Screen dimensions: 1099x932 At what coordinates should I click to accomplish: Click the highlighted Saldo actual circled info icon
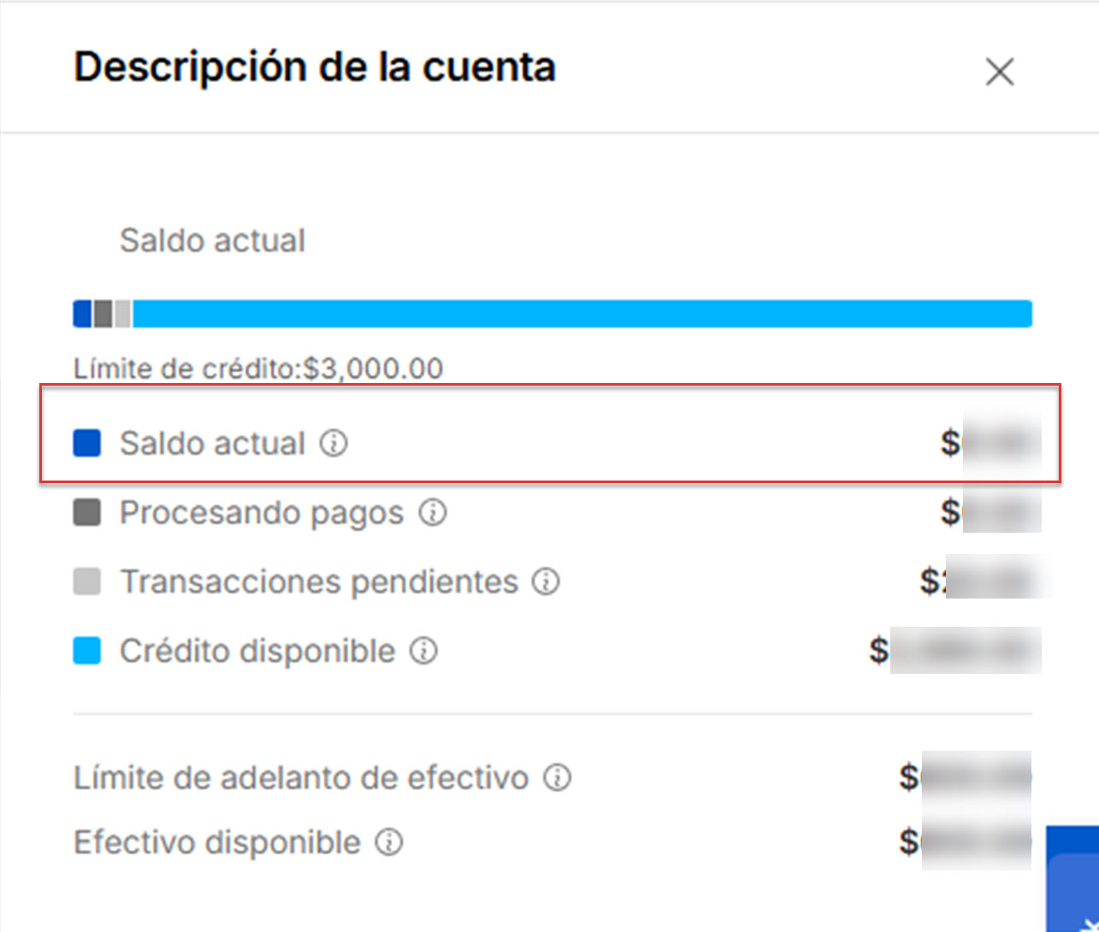[x=335, y=443]
